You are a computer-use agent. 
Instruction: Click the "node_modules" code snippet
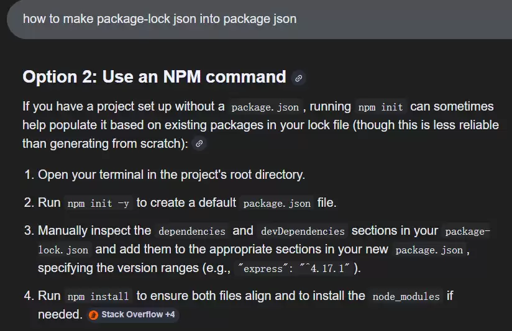point(406,296)
